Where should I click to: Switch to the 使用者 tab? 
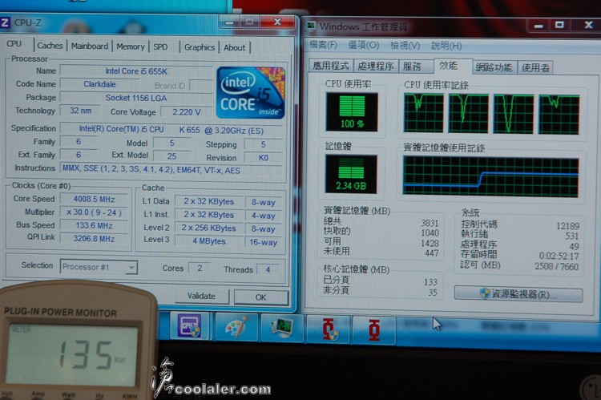536,68
